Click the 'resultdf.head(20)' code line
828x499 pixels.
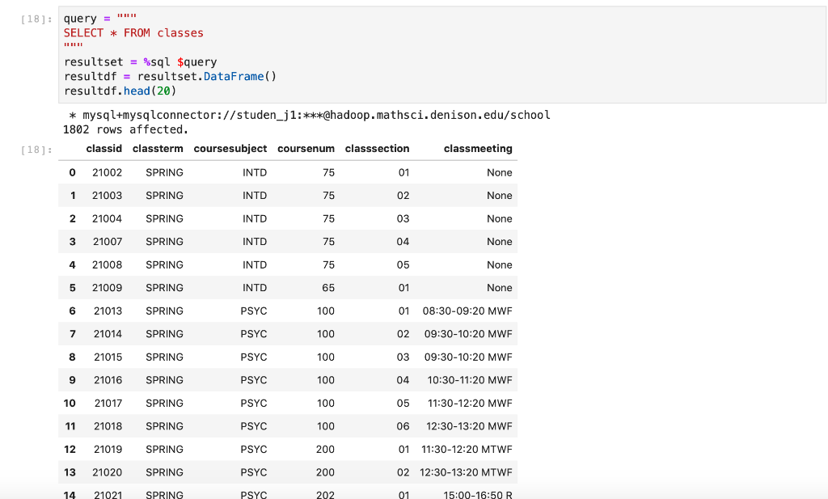(x=120, y=91)
